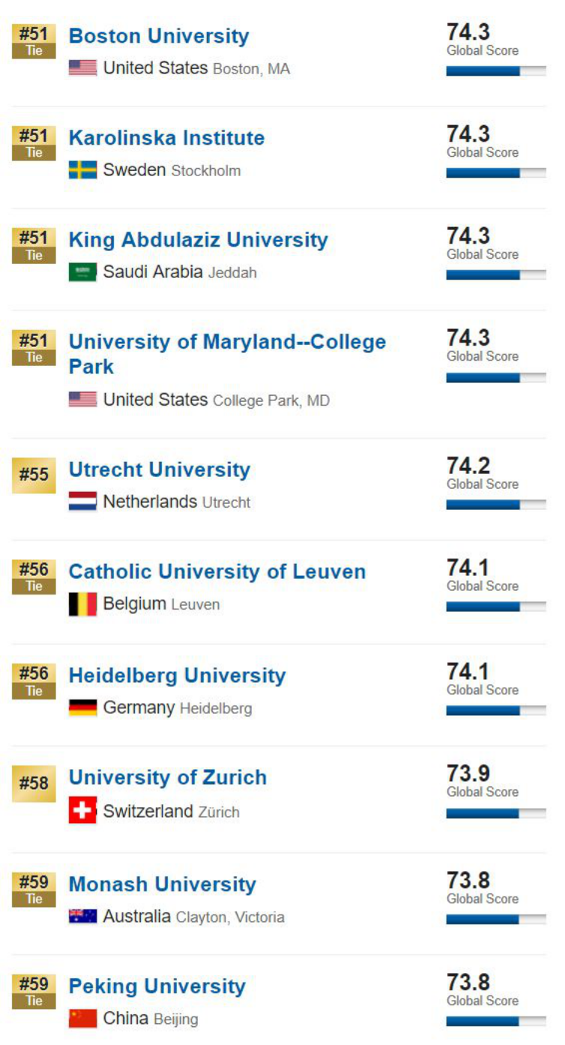Click the Australia flag icon

coord(82,916)
